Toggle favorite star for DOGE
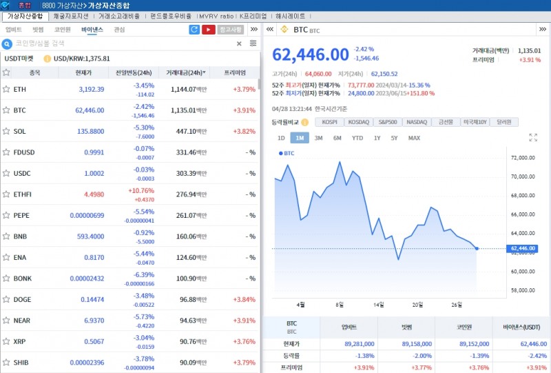 click(x=6, y=300)
